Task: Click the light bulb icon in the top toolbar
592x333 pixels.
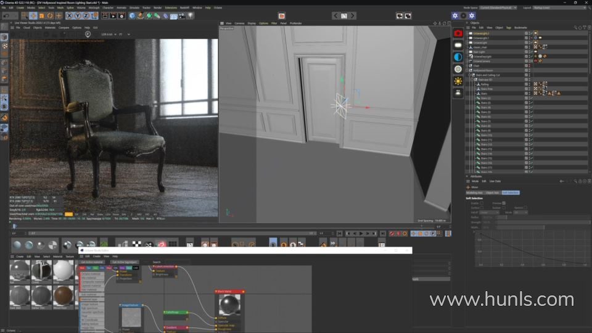Action: (191, 16)
